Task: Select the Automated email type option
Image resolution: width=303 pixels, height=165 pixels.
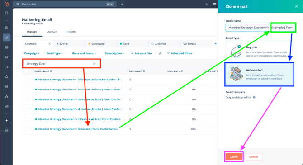Action: pyautogui.click(x=259, y=74)
